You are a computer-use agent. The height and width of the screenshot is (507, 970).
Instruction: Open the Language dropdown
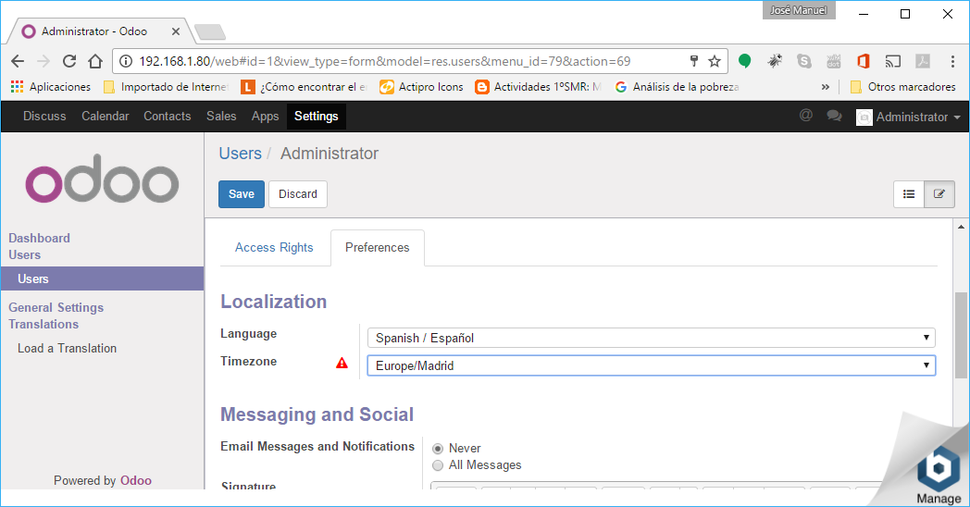pyautogui.click(x=650, y=338)
